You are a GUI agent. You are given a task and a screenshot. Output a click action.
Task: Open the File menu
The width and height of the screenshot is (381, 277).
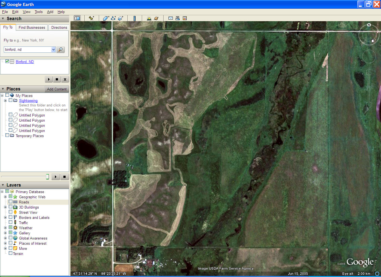pos(5,12)
